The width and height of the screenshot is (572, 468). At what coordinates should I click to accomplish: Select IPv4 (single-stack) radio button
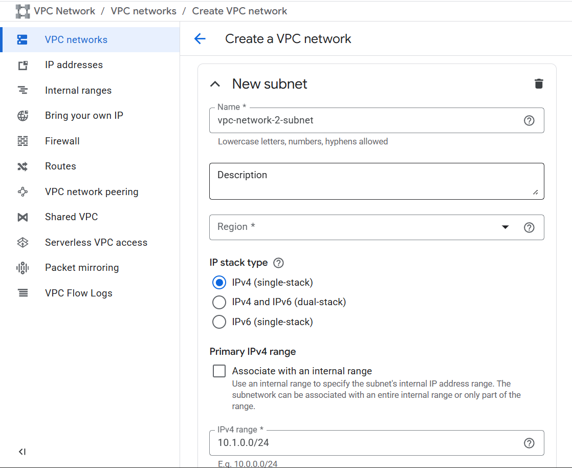(x=219, y=283)
